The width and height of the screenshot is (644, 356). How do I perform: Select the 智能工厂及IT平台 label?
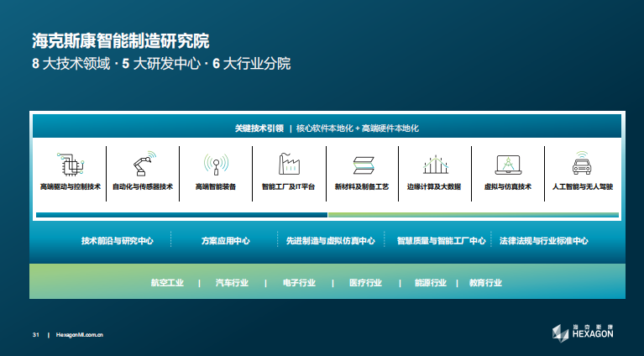tap(288, 187)
